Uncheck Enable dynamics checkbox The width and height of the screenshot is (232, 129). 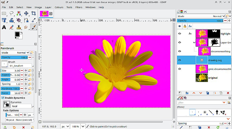tap(3, 98)
